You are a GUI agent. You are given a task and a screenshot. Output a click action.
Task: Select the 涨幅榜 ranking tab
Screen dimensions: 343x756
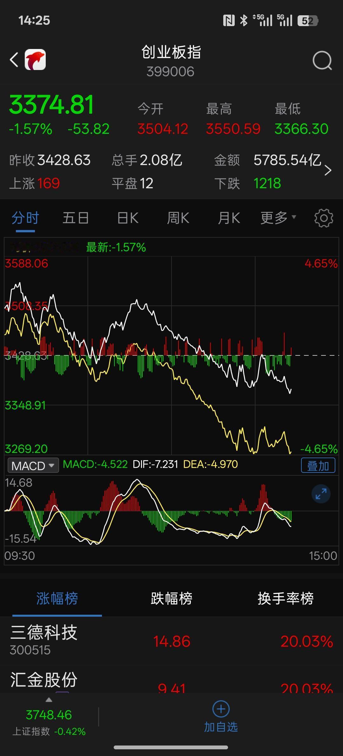pyautogui.click(x=57, y=598)
